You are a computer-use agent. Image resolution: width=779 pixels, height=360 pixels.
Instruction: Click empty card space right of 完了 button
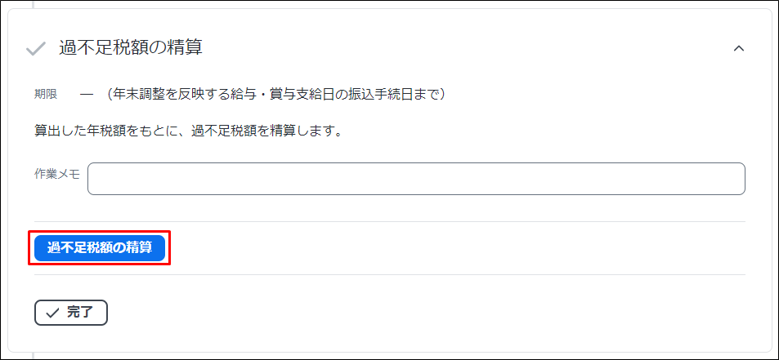click(x=423, y=313)
